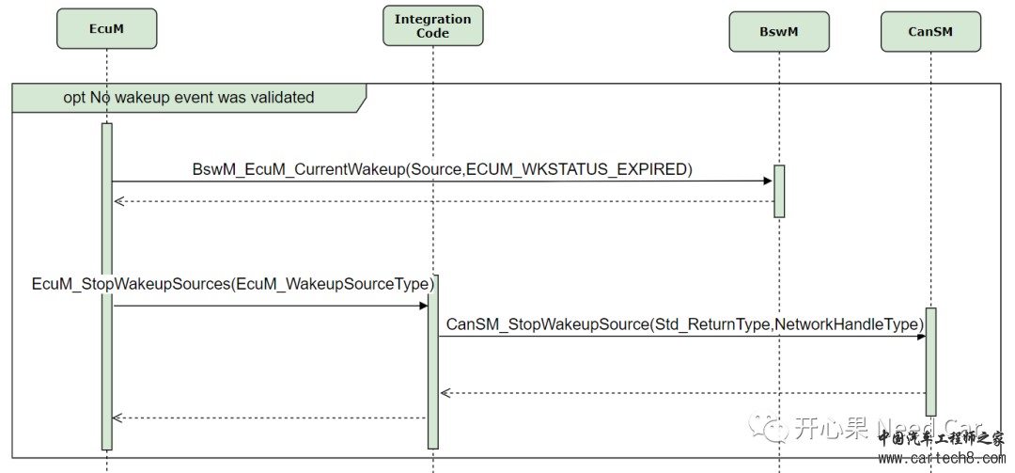The width and height of the screenshot is (1015, 473).
Task: Select the BswM activation bar
Action: pyautogui.click(x=779, y=191)
